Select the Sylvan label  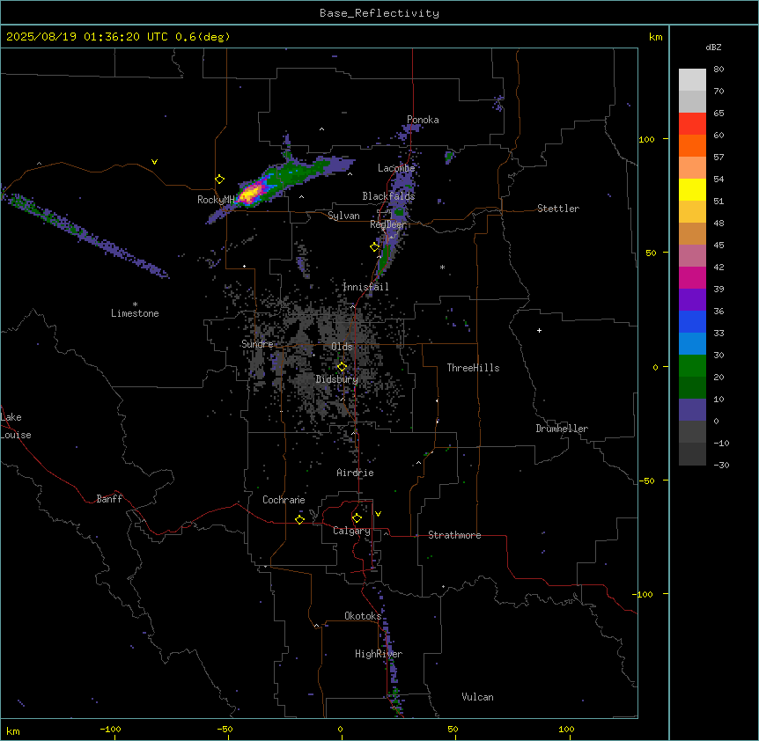[343, 216]
